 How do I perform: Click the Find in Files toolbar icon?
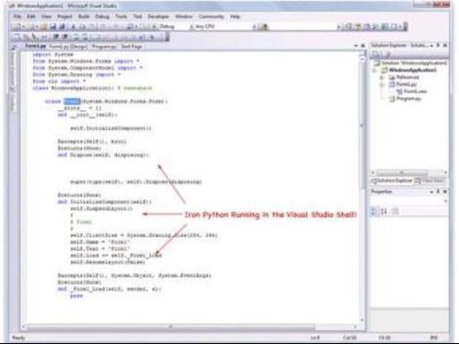(x=264, y=27)
